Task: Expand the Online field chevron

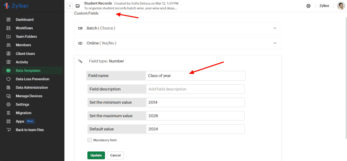Action: pyautogui.click(x=275, y=43)
